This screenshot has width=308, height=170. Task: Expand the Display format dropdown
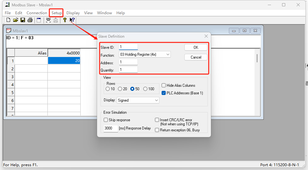(138, 100)
